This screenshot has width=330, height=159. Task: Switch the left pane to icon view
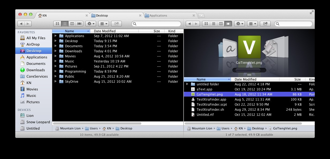click(x=57, y=23)
